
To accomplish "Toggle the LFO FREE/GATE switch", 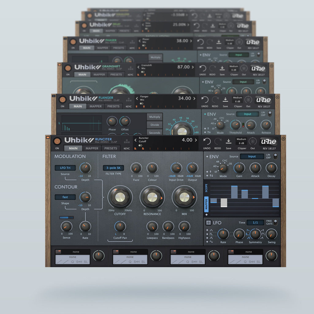I will (x=276, y=222).
